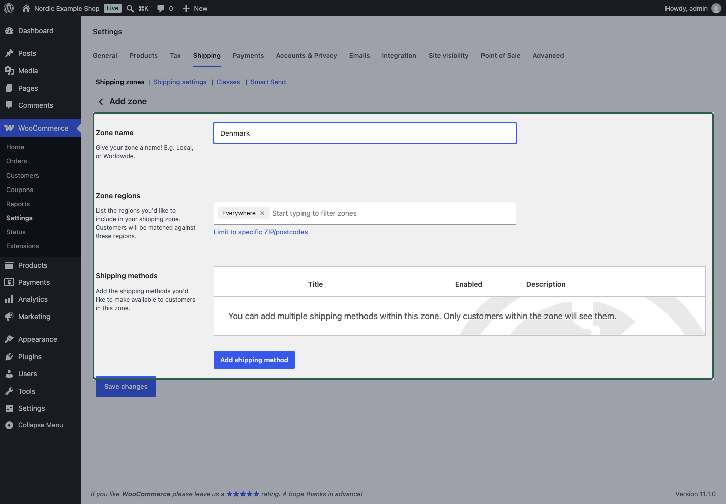Click the comments bubble icon in admin bar
The height and width of the screenshot is (504, 726).
[x=161, y=8]
